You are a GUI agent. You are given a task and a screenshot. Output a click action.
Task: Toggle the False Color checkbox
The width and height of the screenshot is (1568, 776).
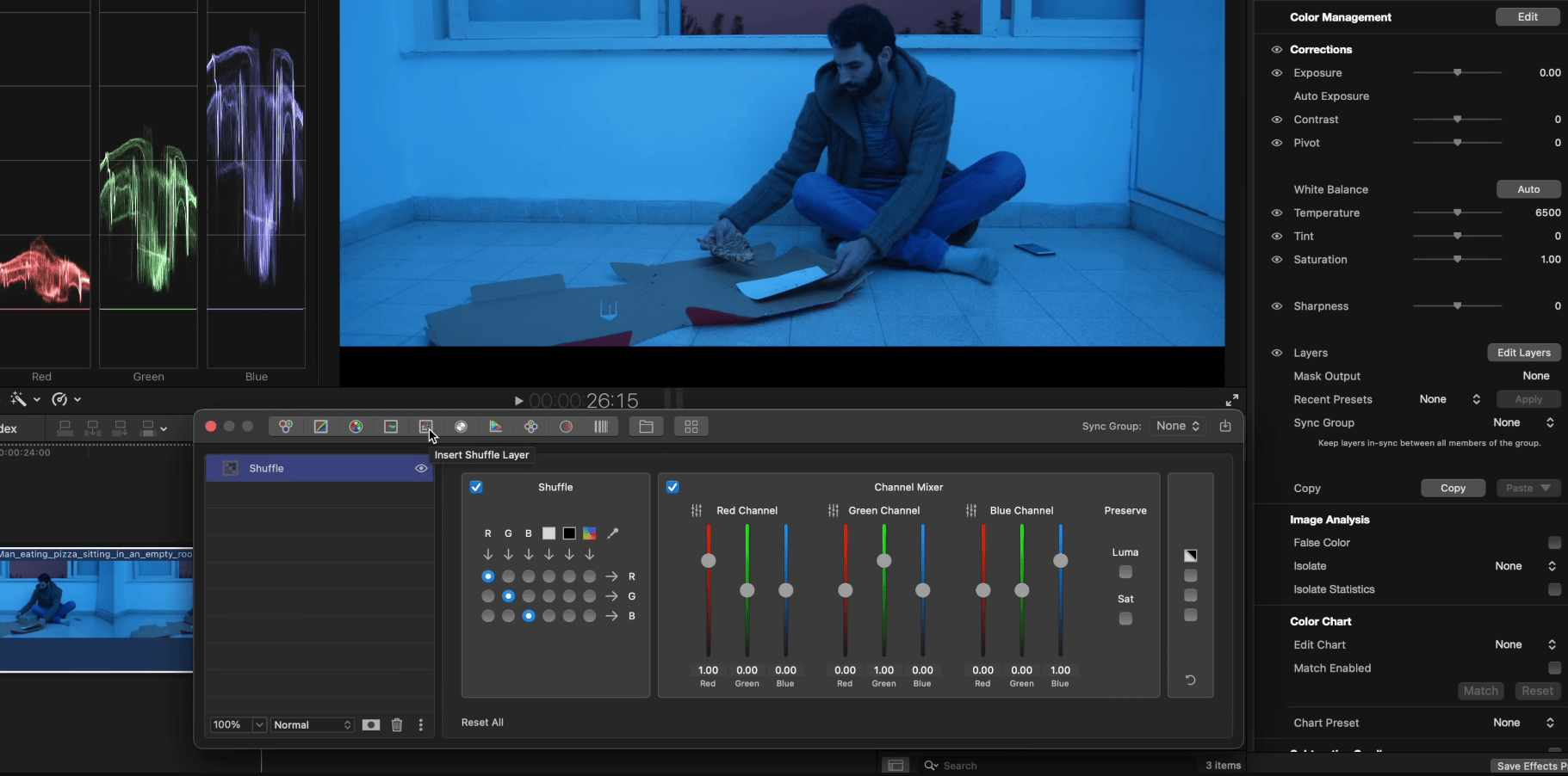(1553, 543)
